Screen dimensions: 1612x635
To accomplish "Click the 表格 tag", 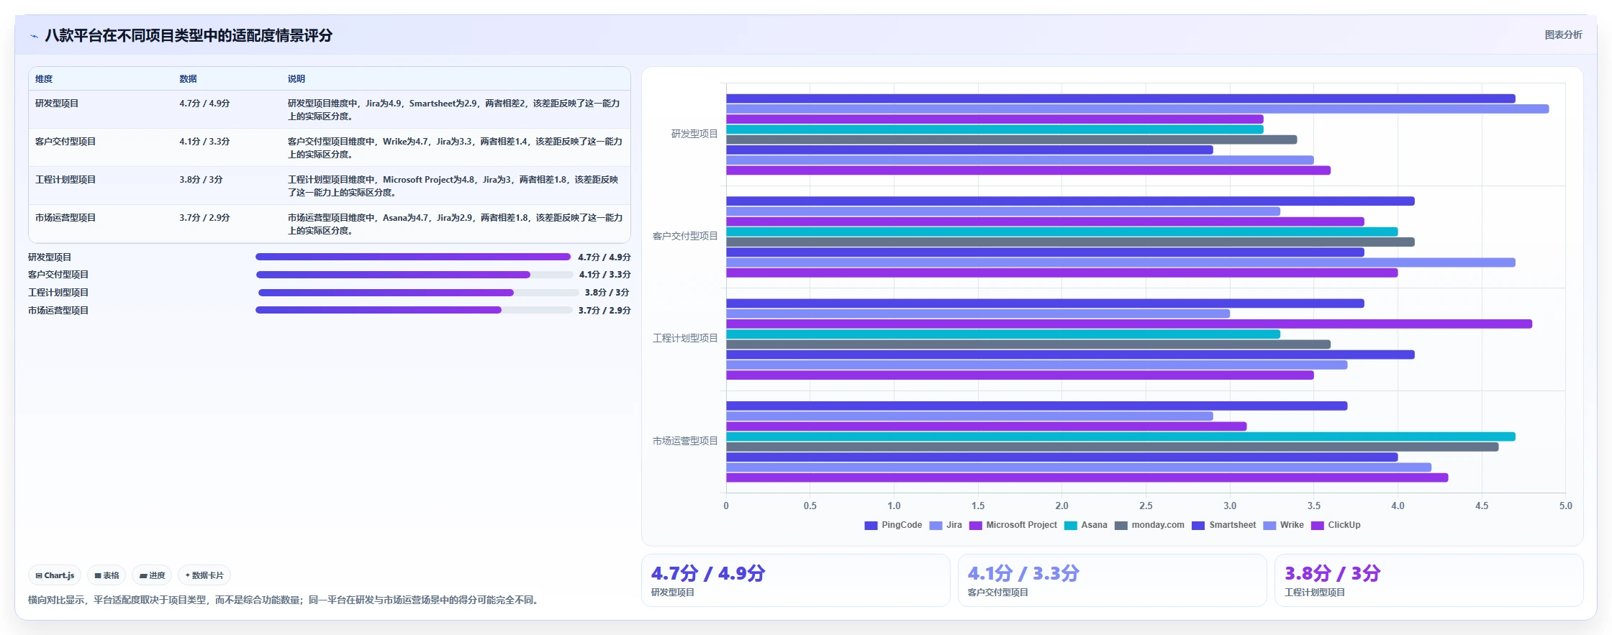I will [107, 575].
